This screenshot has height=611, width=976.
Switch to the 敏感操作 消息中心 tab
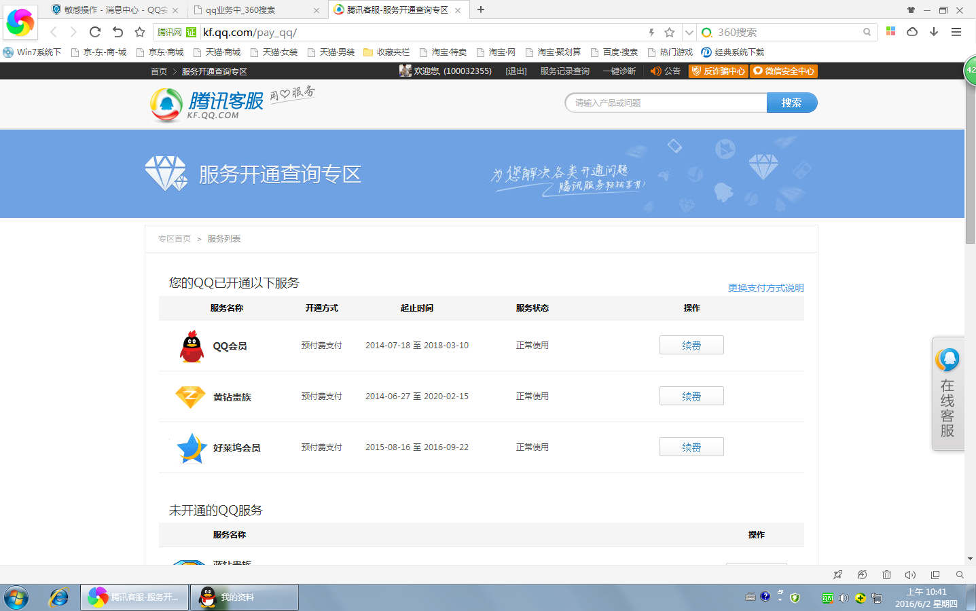[115, 10]
